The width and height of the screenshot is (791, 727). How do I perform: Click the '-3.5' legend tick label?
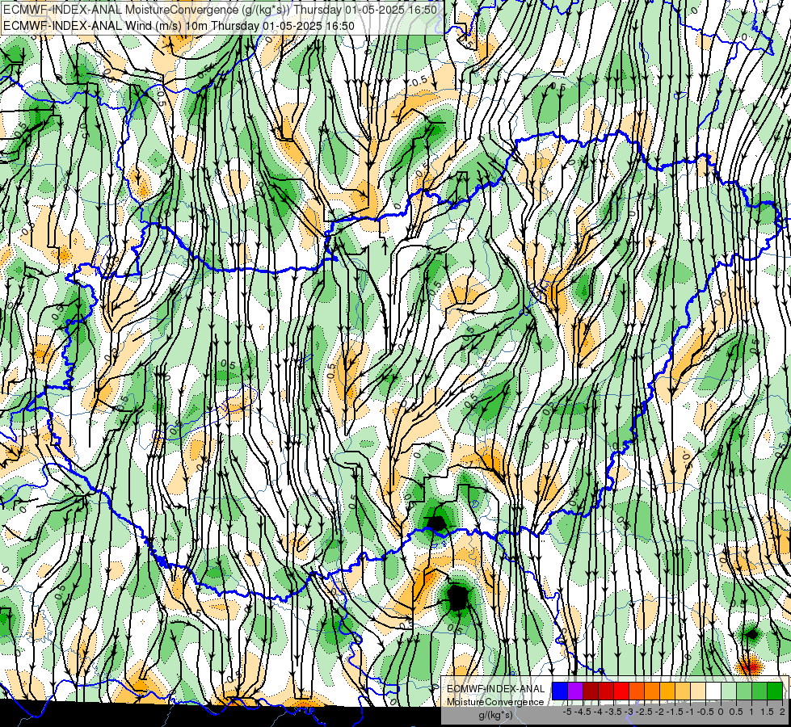pos(613,712)
